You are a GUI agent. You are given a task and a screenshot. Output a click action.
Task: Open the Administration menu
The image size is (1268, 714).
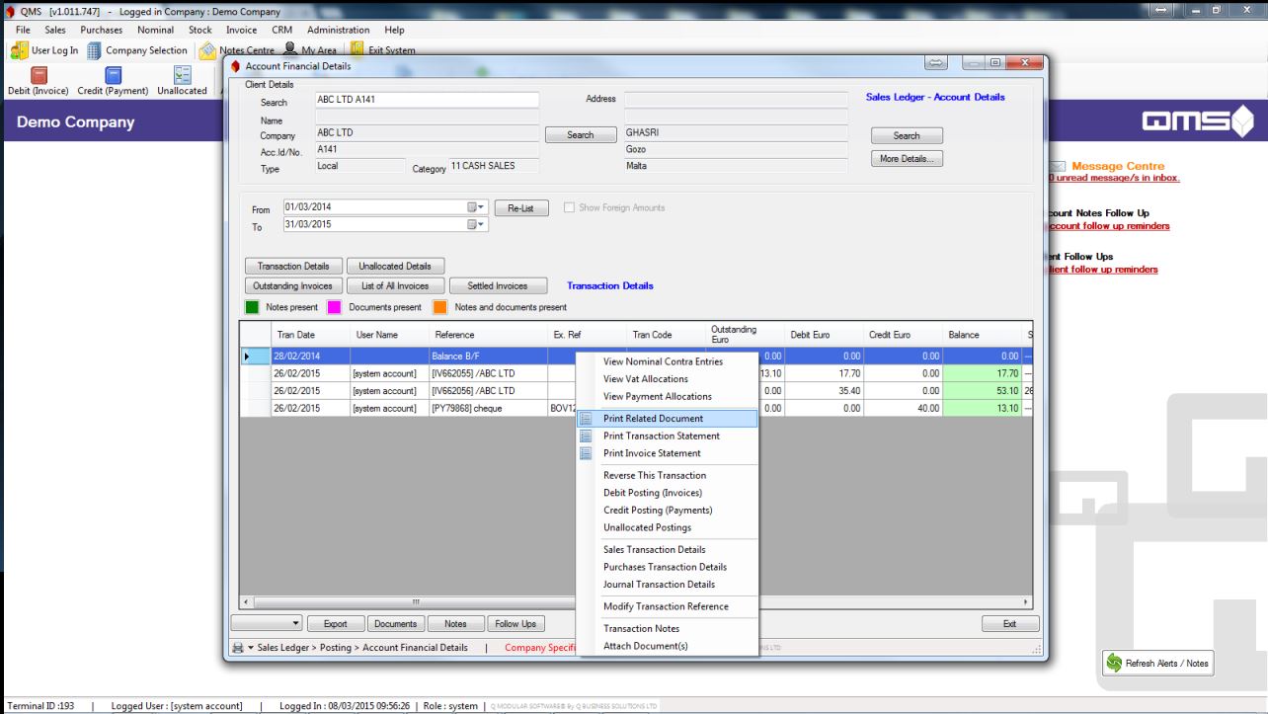[339, 30]
